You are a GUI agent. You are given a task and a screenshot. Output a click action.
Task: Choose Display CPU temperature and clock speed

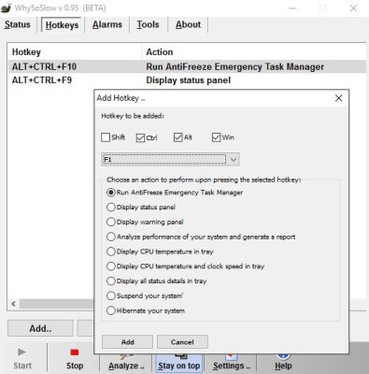111,266
